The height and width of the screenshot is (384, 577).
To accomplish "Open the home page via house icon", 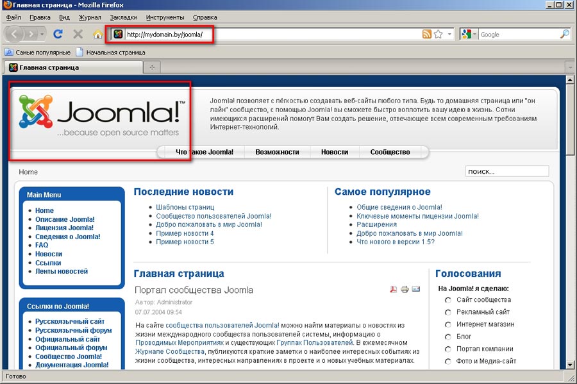I will coord(97,34).
